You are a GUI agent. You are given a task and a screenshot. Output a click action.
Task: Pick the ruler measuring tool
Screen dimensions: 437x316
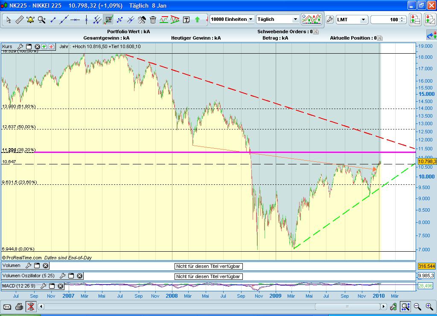[x=19, y=20]
